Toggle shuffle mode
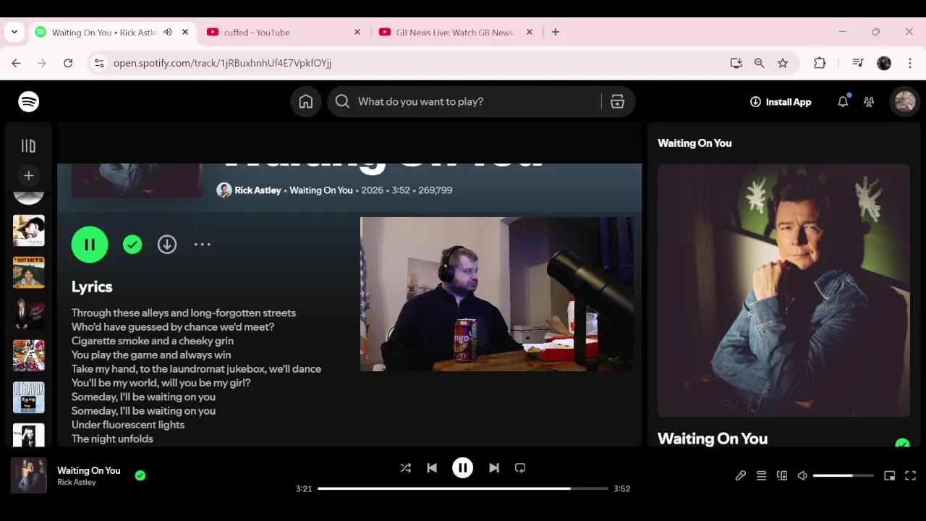The height and width of the screenshot is (521, 926). tap(406, 468)
